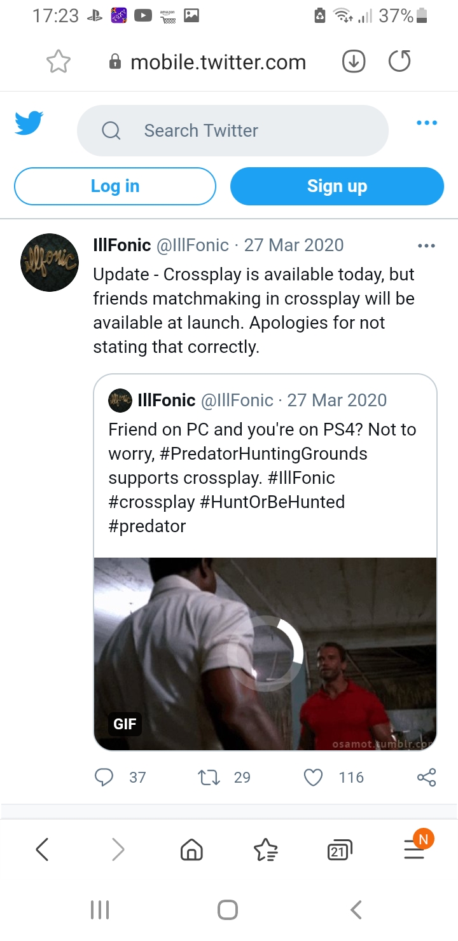
Task: Go back with browser back arrow
Action: tap(43, 850)
